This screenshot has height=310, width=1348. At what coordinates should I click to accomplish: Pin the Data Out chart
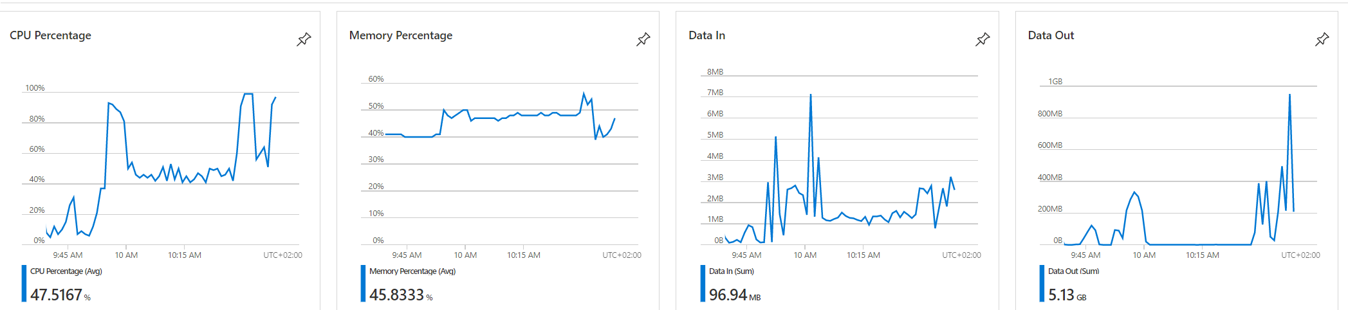pyautogui.click(x=1322, y=39)
